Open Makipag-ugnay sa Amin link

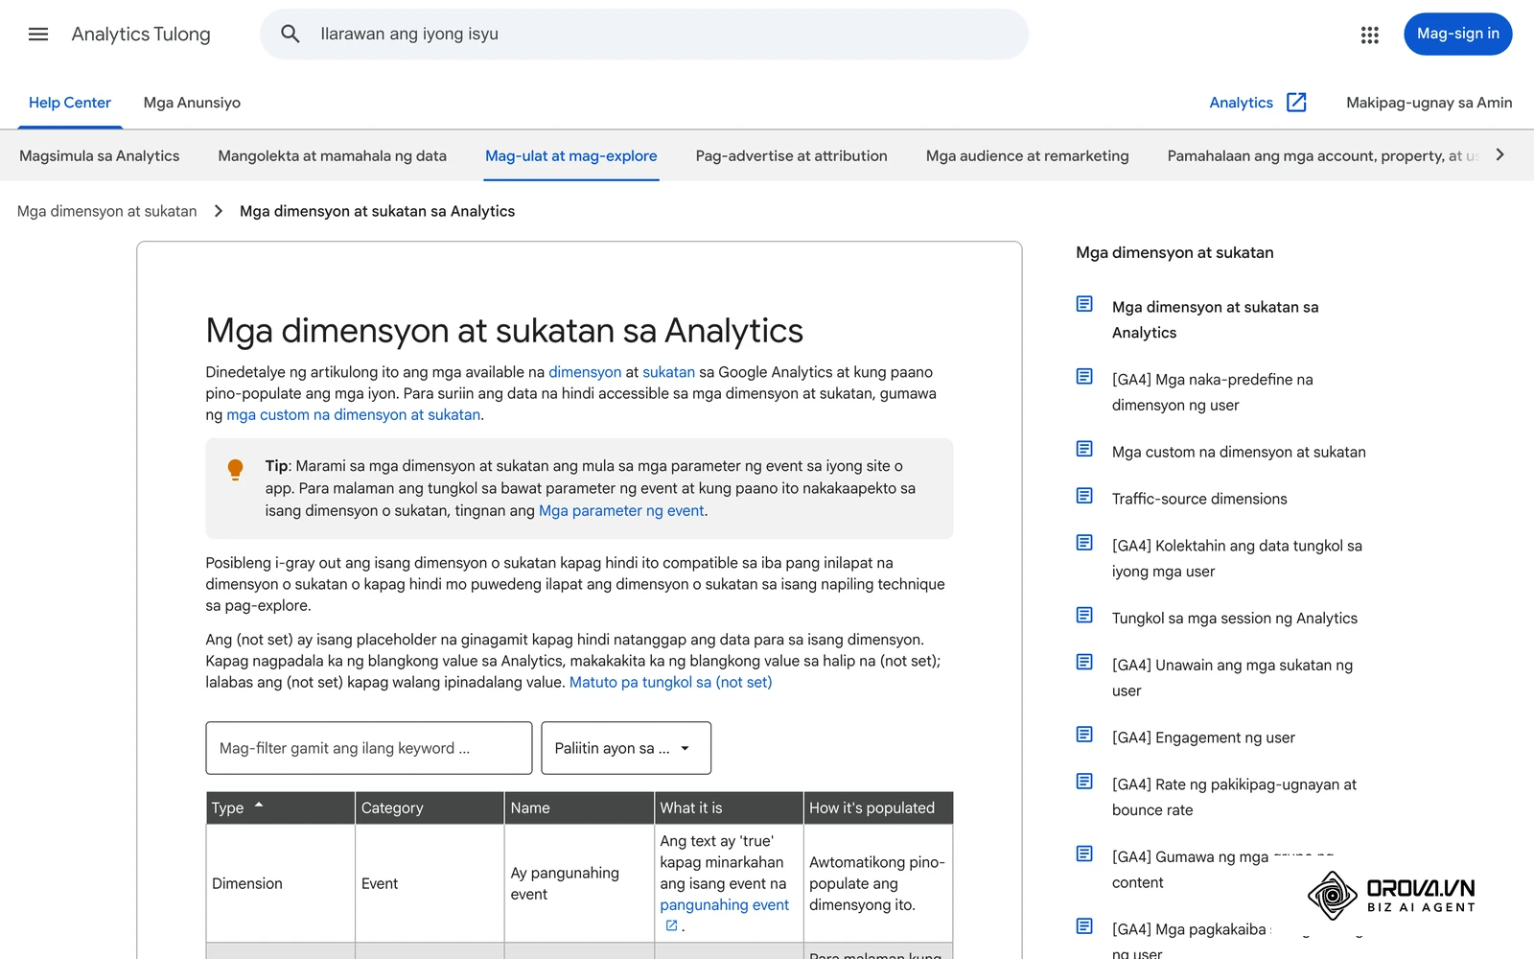pyautogui.click(x=1429, y=103)
